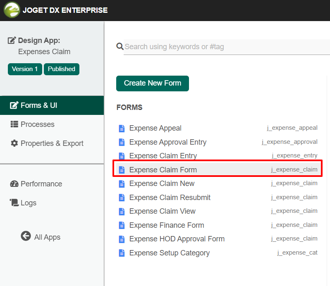Screen dimensions: 330x286
Task: Open the Processes menu item
Action: [x=37, y=124]
